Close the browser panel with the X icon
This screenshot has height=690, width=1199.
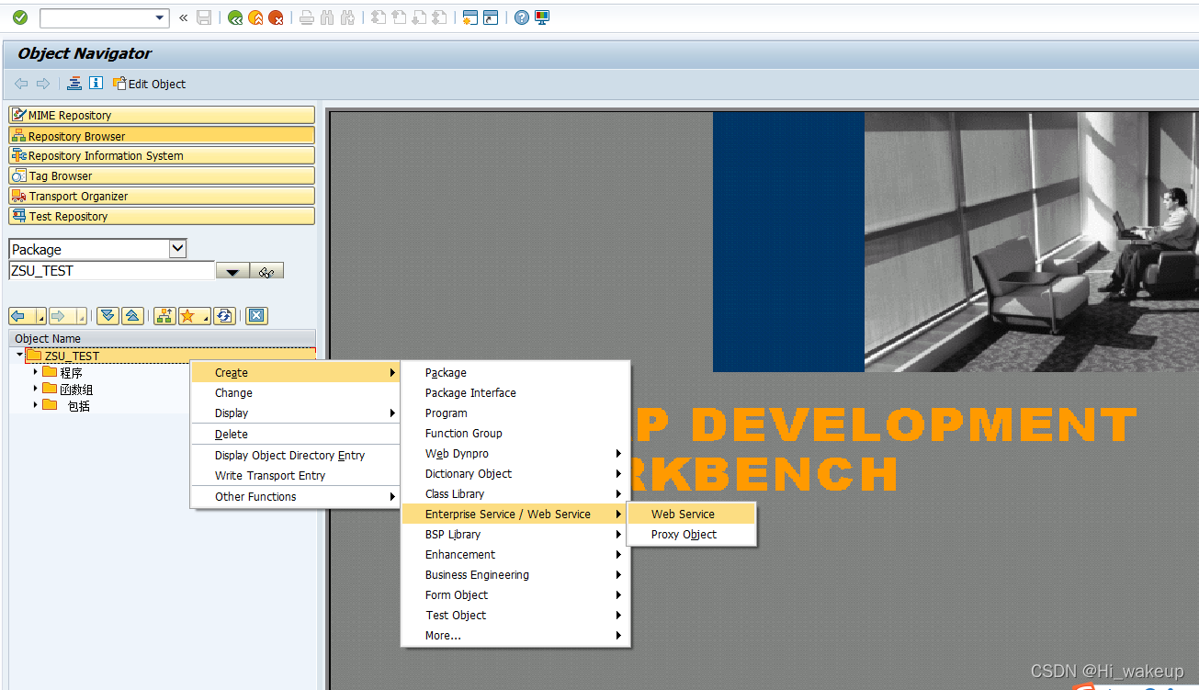tap(256, 315)
